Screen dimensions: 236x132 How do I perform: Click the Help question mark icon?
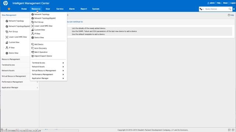229,15
